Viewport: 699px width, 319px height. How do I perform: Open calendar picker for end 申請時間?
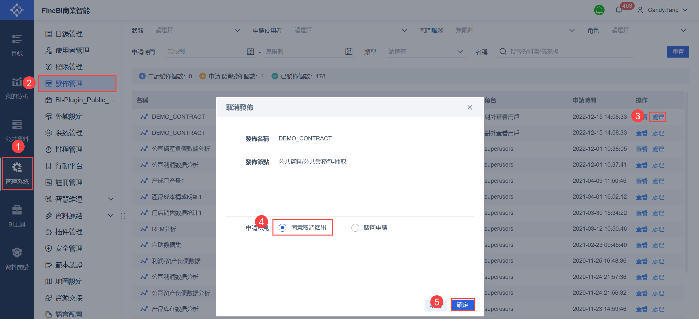click(349, 51)
